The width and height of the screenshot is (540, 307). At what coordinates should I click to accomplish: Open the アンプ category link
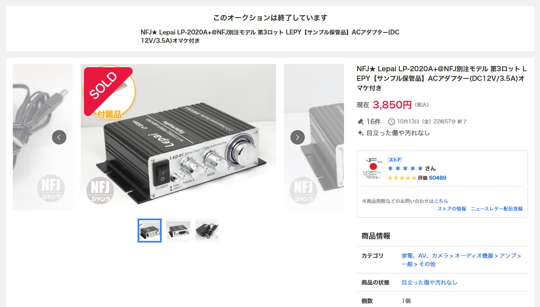(508, 255)
